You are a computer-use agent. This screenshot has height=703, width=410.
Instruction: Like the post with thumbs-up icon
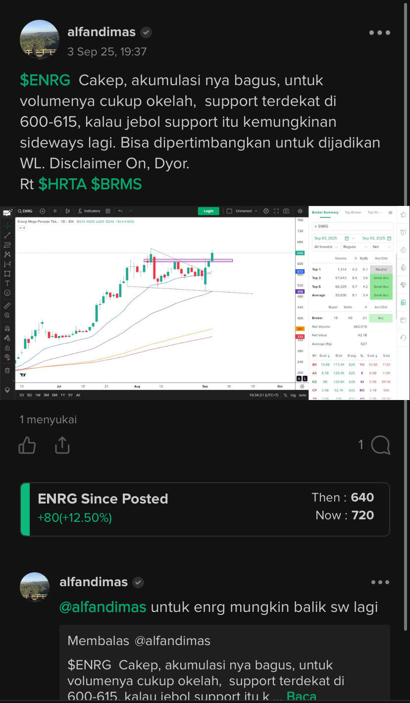pos(27,445)
